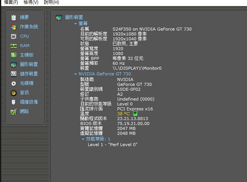Select the 圖形裝置 sidebar label
The height and width of the screenshot is (182, 247).
(29, 64)
